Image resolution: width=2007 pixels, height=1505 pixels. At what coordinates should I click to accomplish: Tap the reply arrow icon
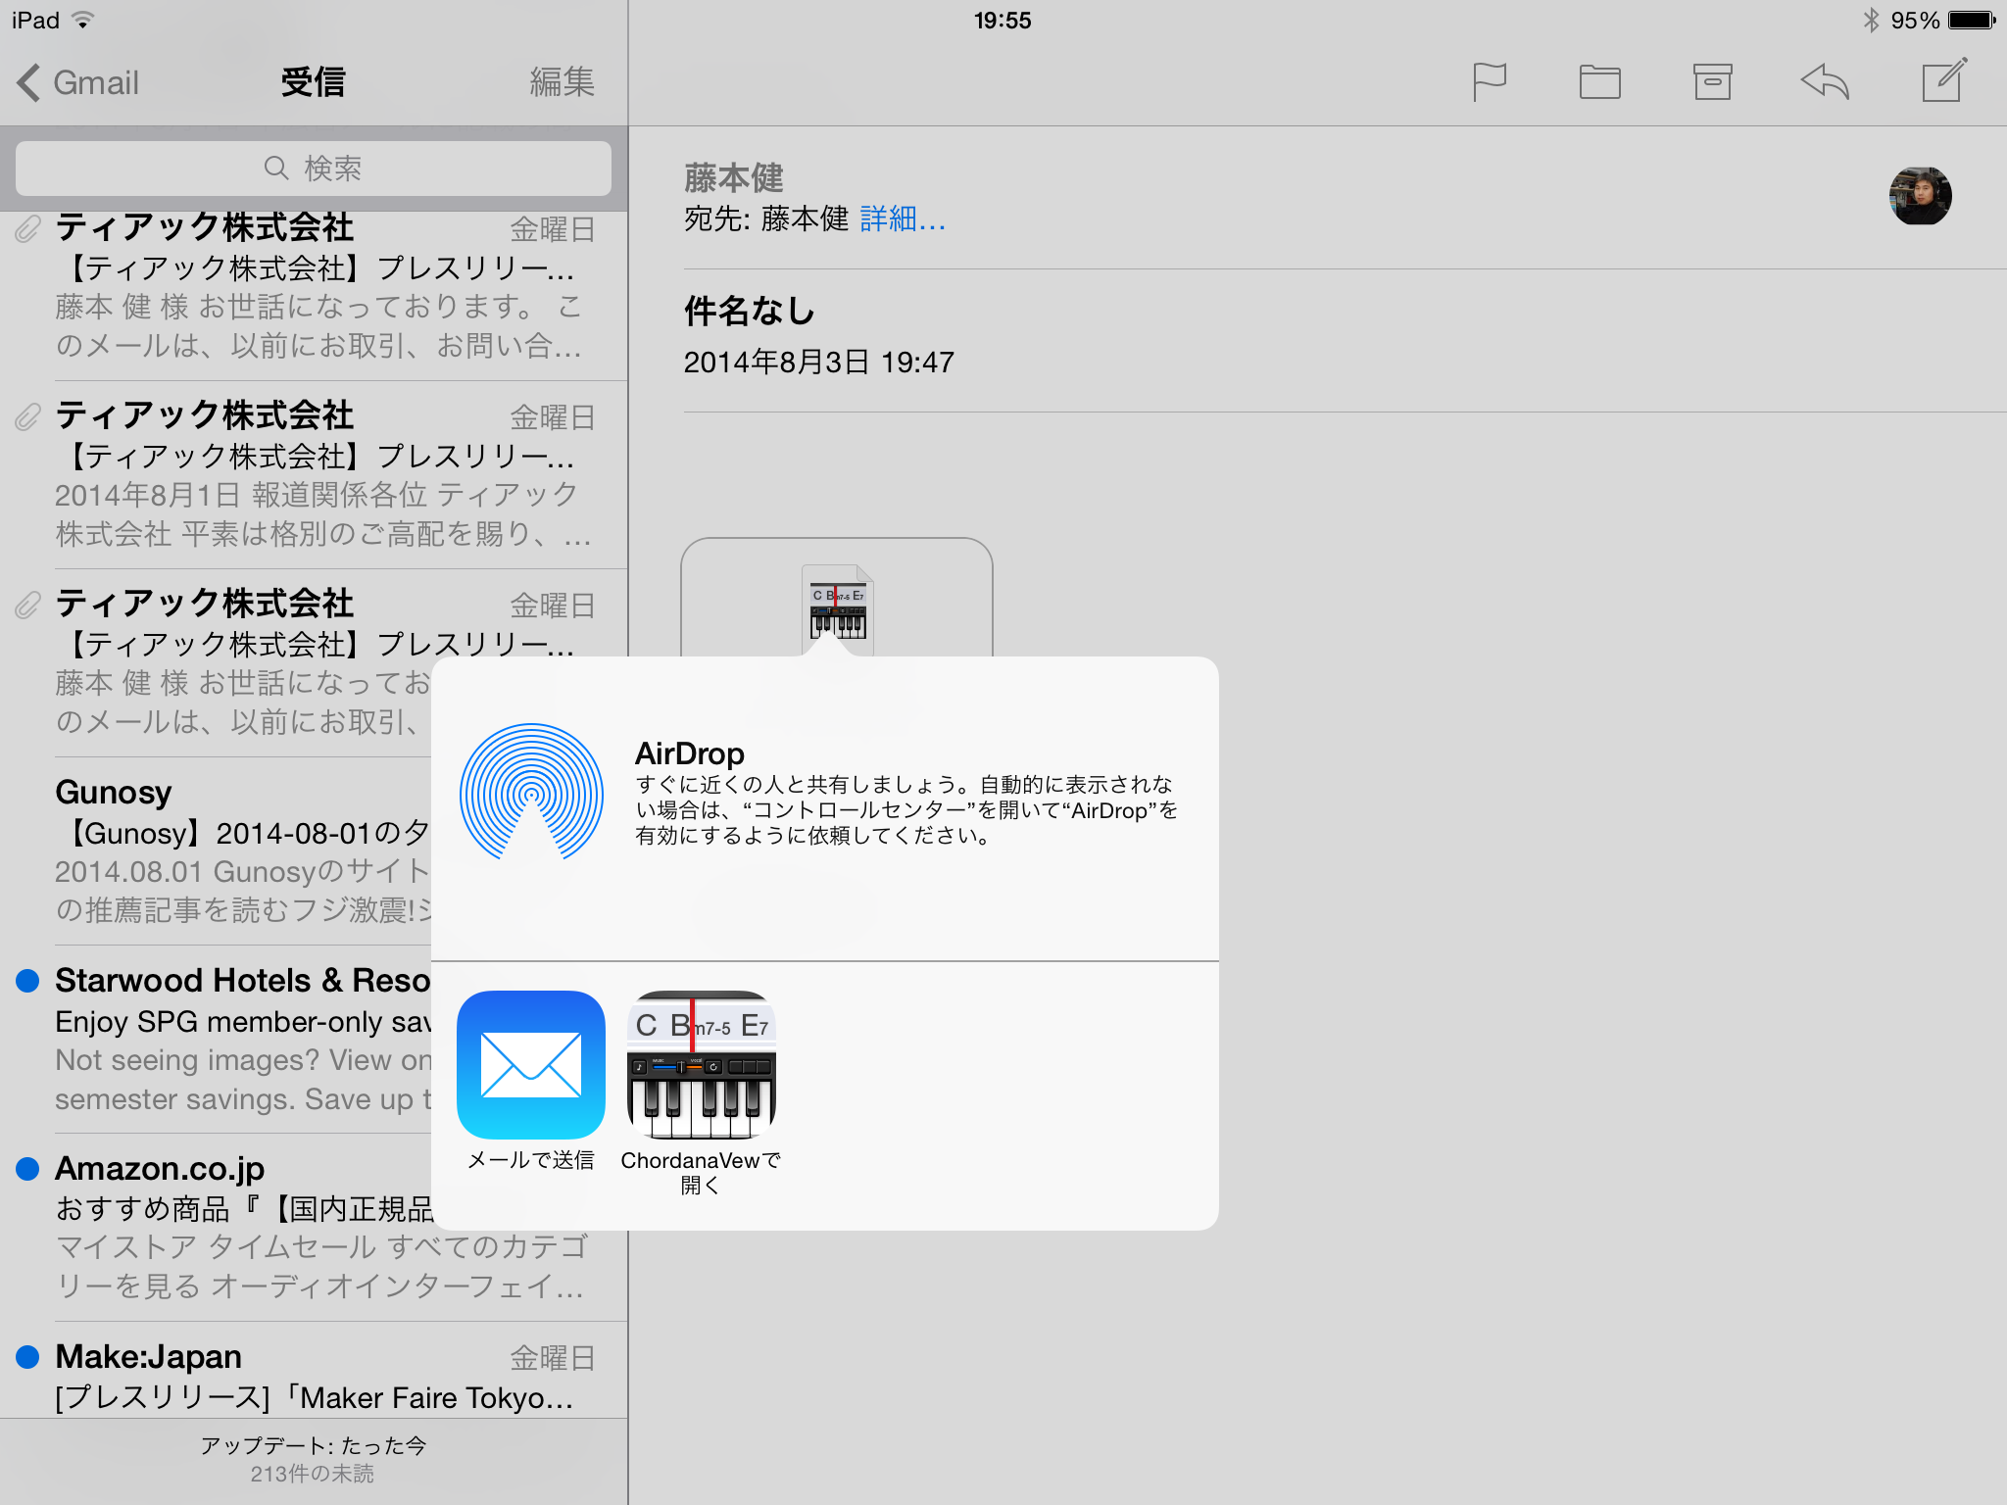(x=1825, y=81)
